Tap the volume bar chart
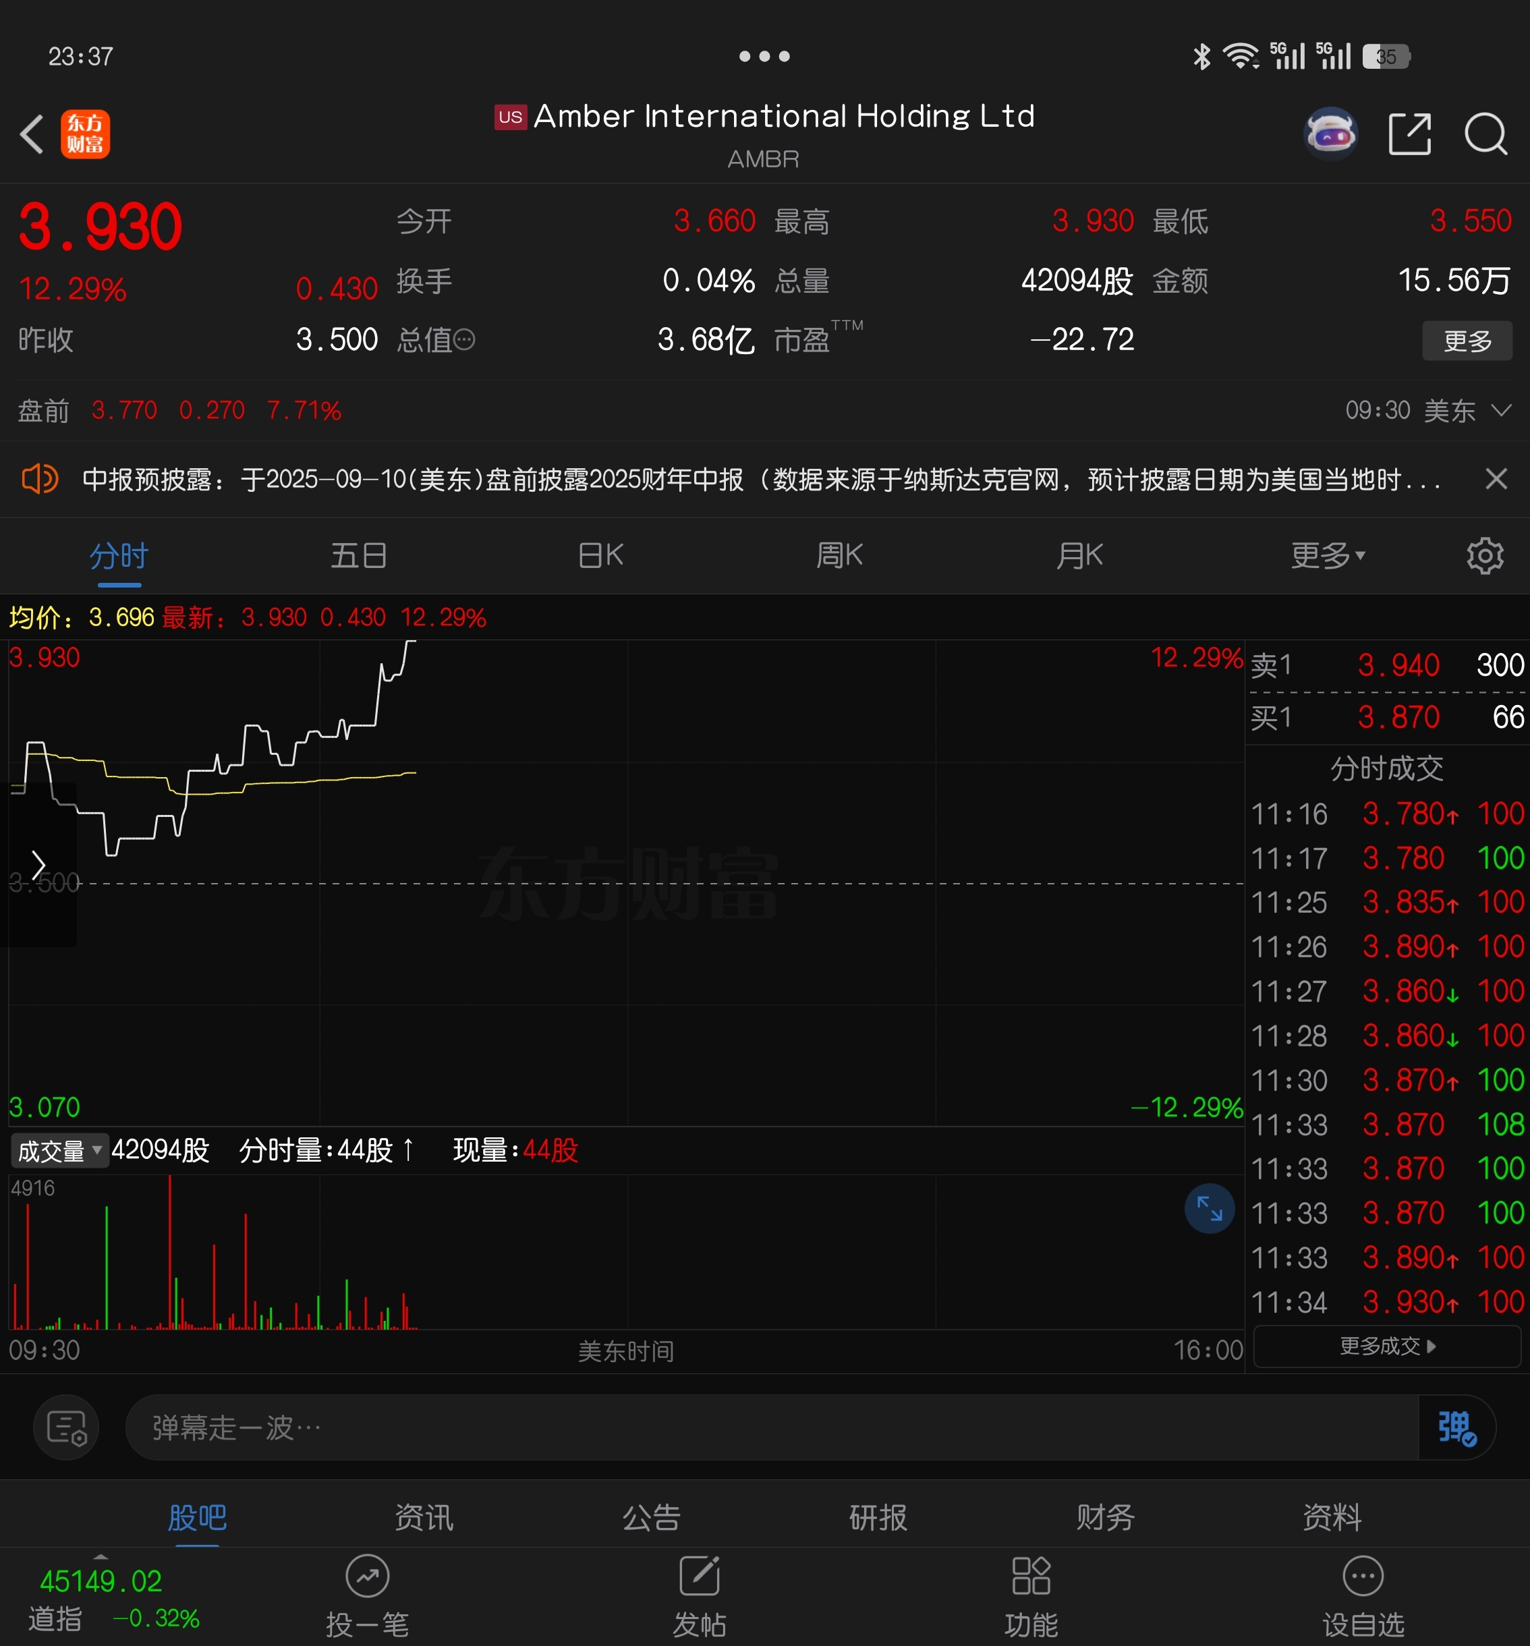 click(626, 1252)
